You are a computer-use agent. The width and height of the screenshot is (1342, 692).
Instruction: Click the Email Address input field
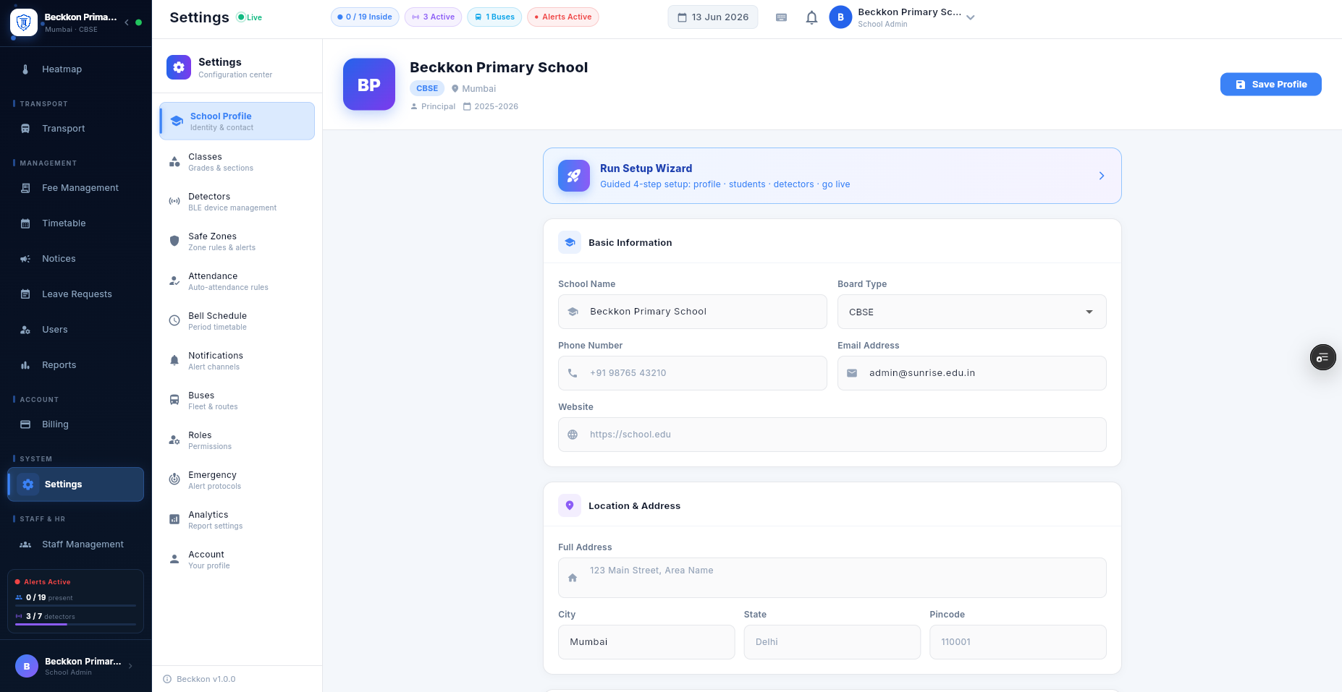pyautogui.click(x=972, y=373)
